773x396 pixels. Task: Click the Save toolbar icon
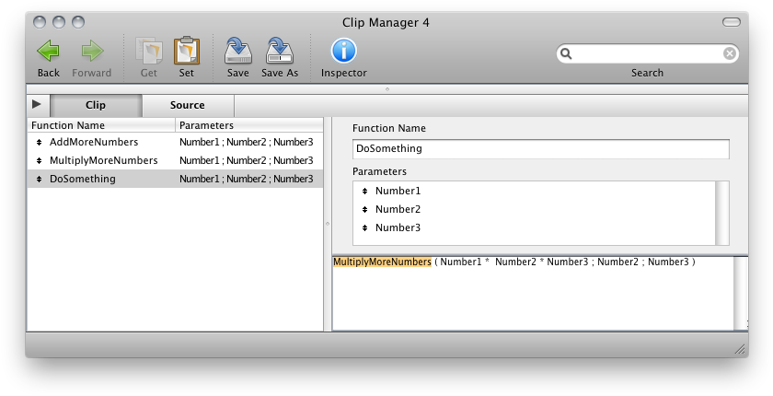(237, 52)
